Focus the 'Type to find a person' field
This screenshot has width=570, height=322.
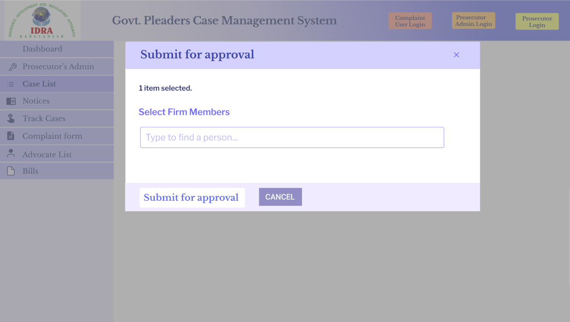coord(292,137)
